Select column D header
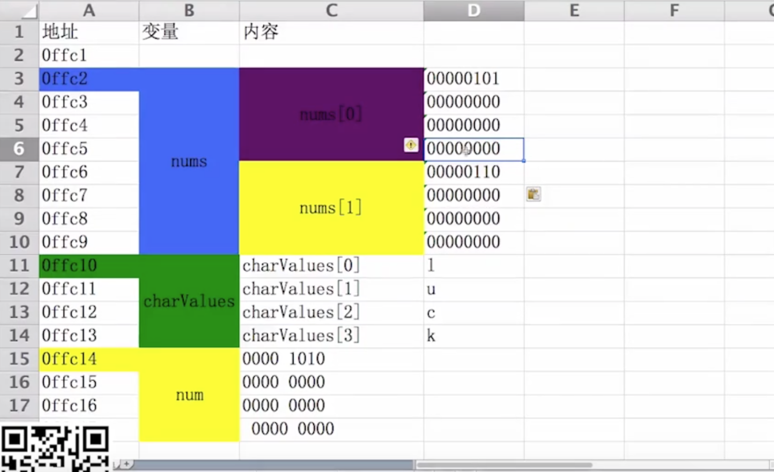The width and height of the screenshot is (774, 472). pyautogui.click(x=474, y=10)
